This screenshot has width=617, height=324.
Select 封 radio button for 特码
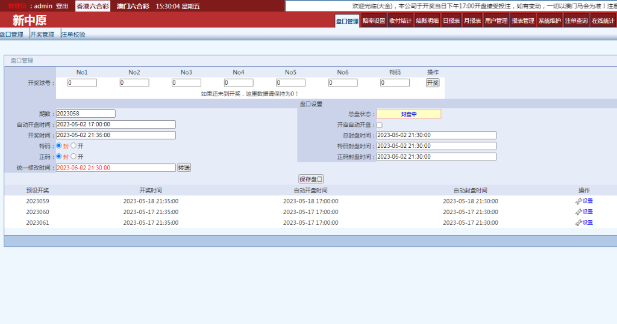click(59, 146)
